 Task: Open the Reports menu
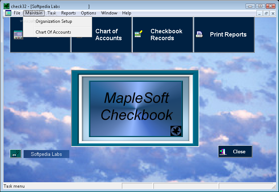point(69,13)
